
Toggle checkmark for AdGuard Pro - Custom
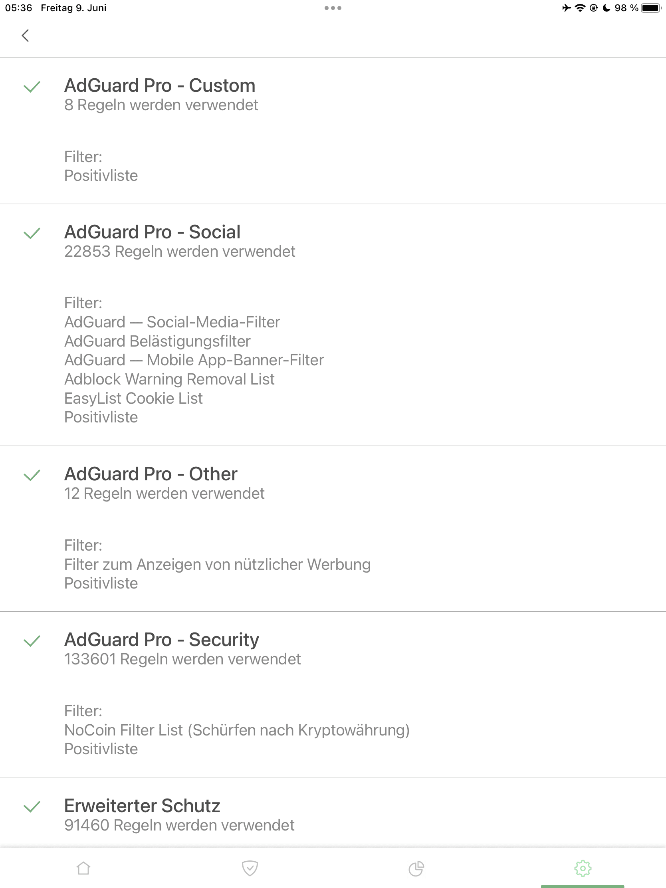coord(32,87)
